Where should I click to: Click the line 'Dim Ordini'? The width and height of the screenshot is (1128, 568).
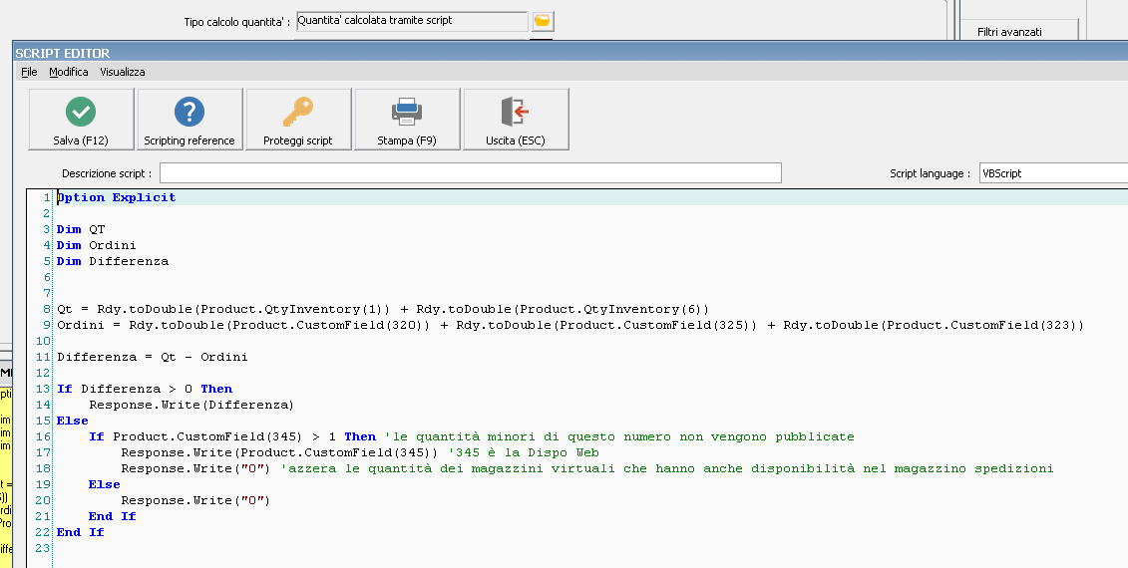click(x=97, y=245)
